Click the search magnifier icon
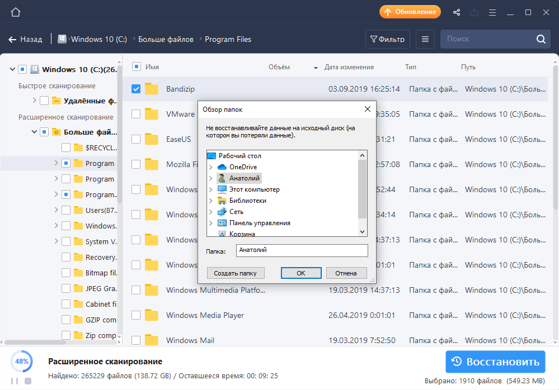The image size is (559, 390). (541, 39)
